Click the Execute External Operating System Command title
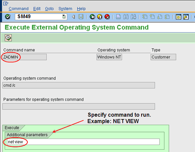The width and height of the screenshot is (195, 152). (x=76, y=27)
